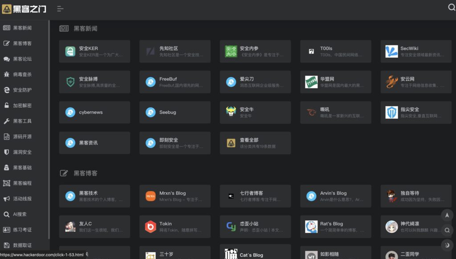This screenshot has width=456, height=259.
Task: Open the 安全KER site card
Action: pyautogui.click(x=94, y=52)
